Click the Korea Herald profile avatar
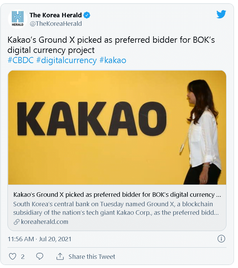 click(18, 19)
